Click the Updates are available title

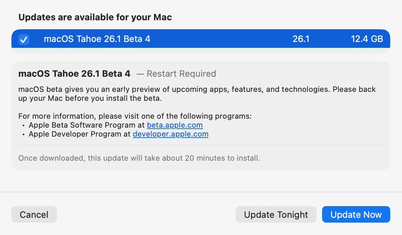tap(96, 17)
